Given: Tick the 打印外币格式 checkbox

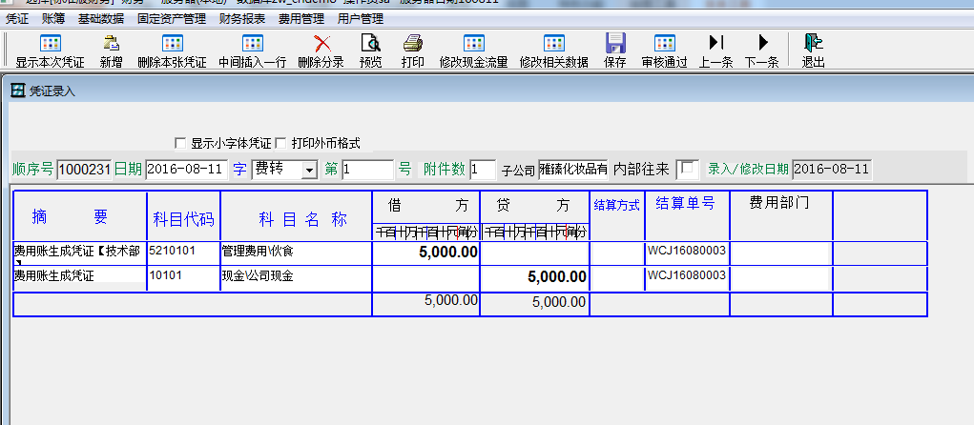Looking at the screenshot, I should (x=281, y=143).
